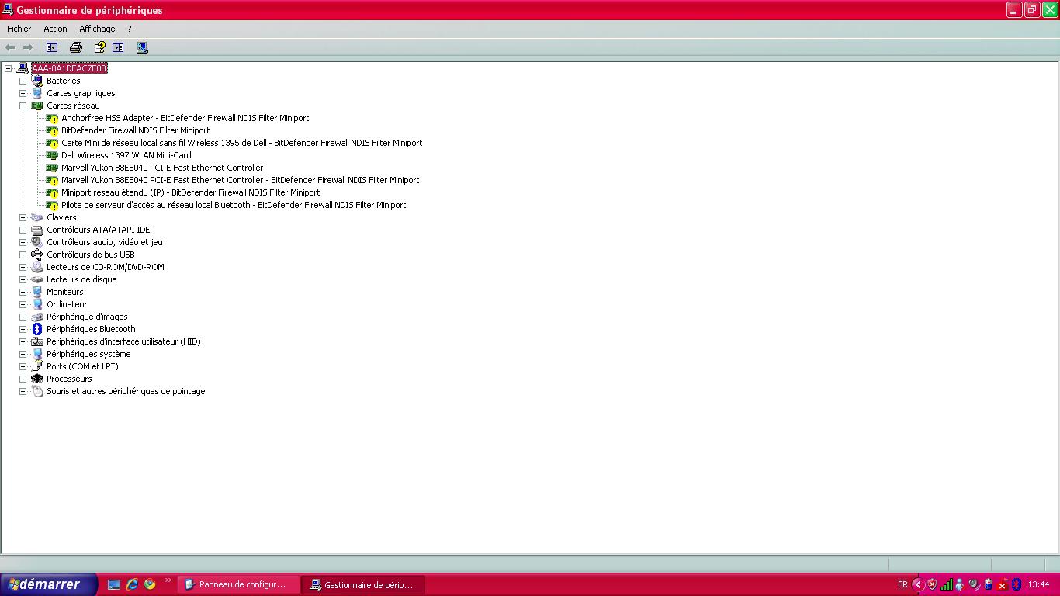The image size is (1060, 596).
Task: Expand Contrôleurs ATA/ATAPI IDE node
Action: (23, 230)
